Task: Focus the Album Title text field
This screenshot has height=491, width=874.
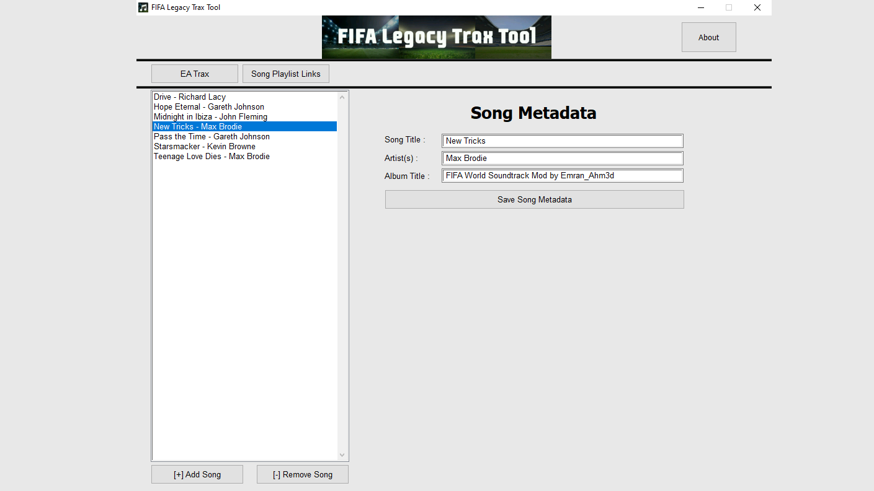Action: 563,175
